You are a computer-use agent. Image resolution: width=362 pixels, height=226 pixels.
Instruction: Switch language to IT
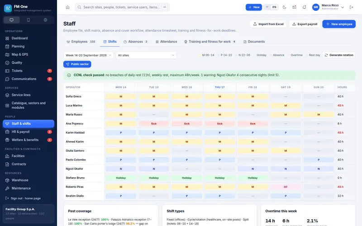(x=267, y=7)
